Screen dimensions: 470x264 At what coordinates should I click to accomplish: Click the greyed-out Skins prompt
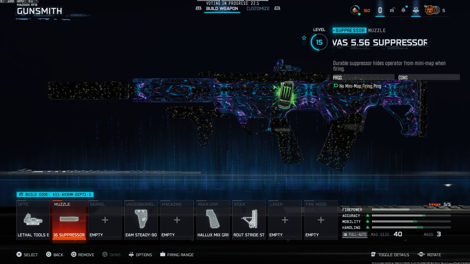click(x=112, y=255)
